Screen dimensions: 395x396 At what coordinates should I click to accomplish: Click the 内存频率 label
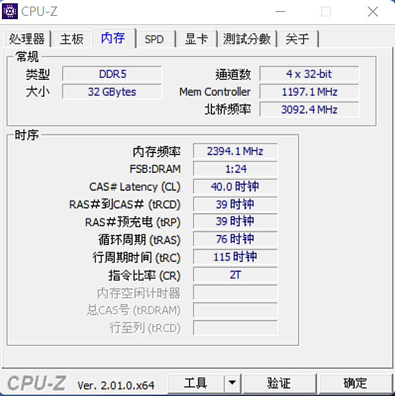click(x=157, y=152)
